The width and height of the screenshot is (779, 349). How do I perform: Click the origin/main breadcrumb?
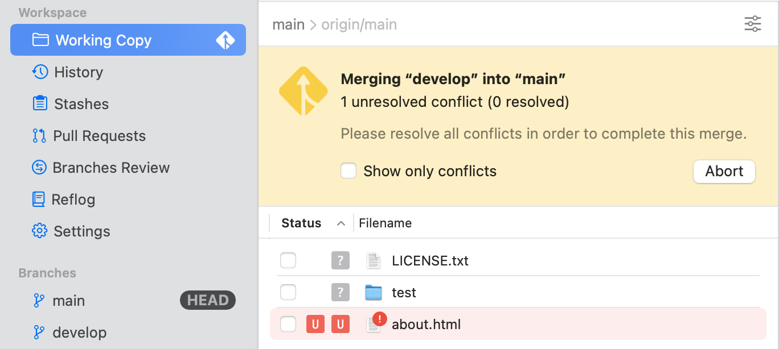(359, 24)
